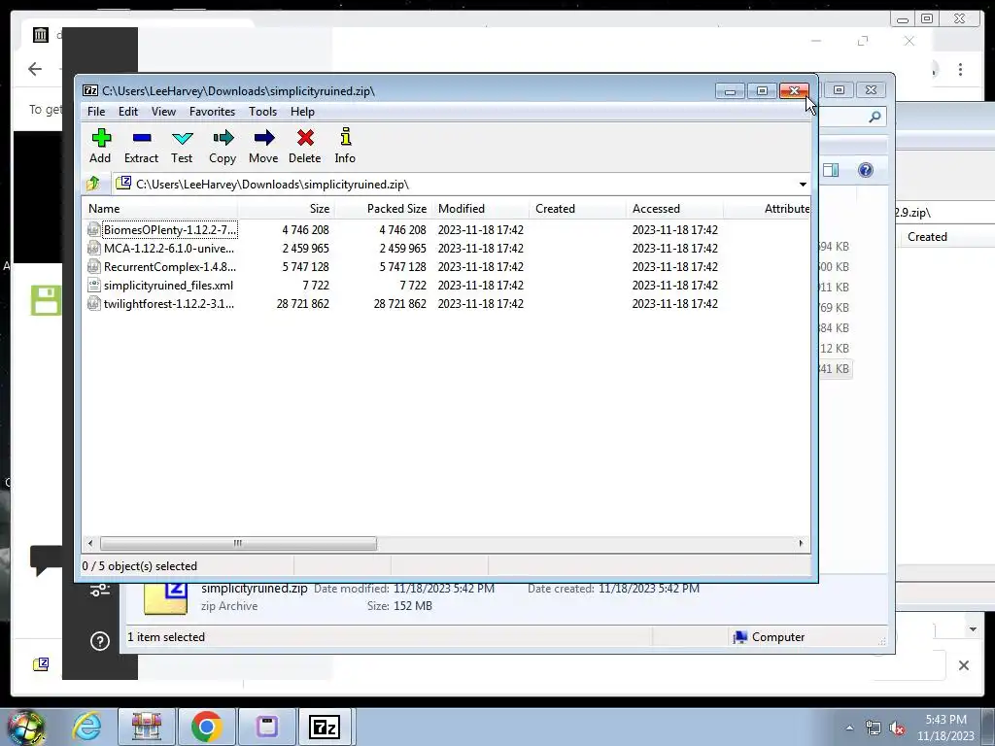Sort by Accessed column header
This screenshot has width=995, height=746.
(674, 209)
